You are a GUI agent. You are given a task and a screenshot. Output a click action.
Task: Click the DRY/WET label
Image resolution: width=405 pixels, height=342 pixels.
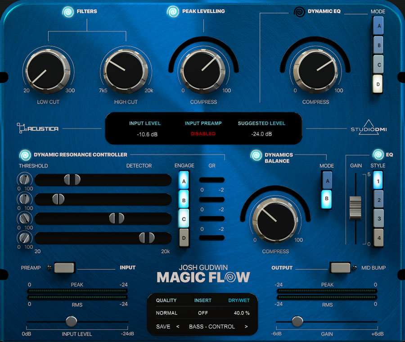tap(239, 301)
